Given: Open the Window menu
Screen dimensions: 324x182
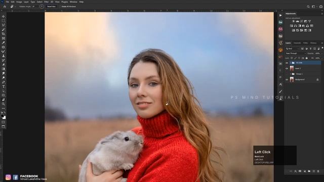Looking at the screenshot, I should 73,2.
